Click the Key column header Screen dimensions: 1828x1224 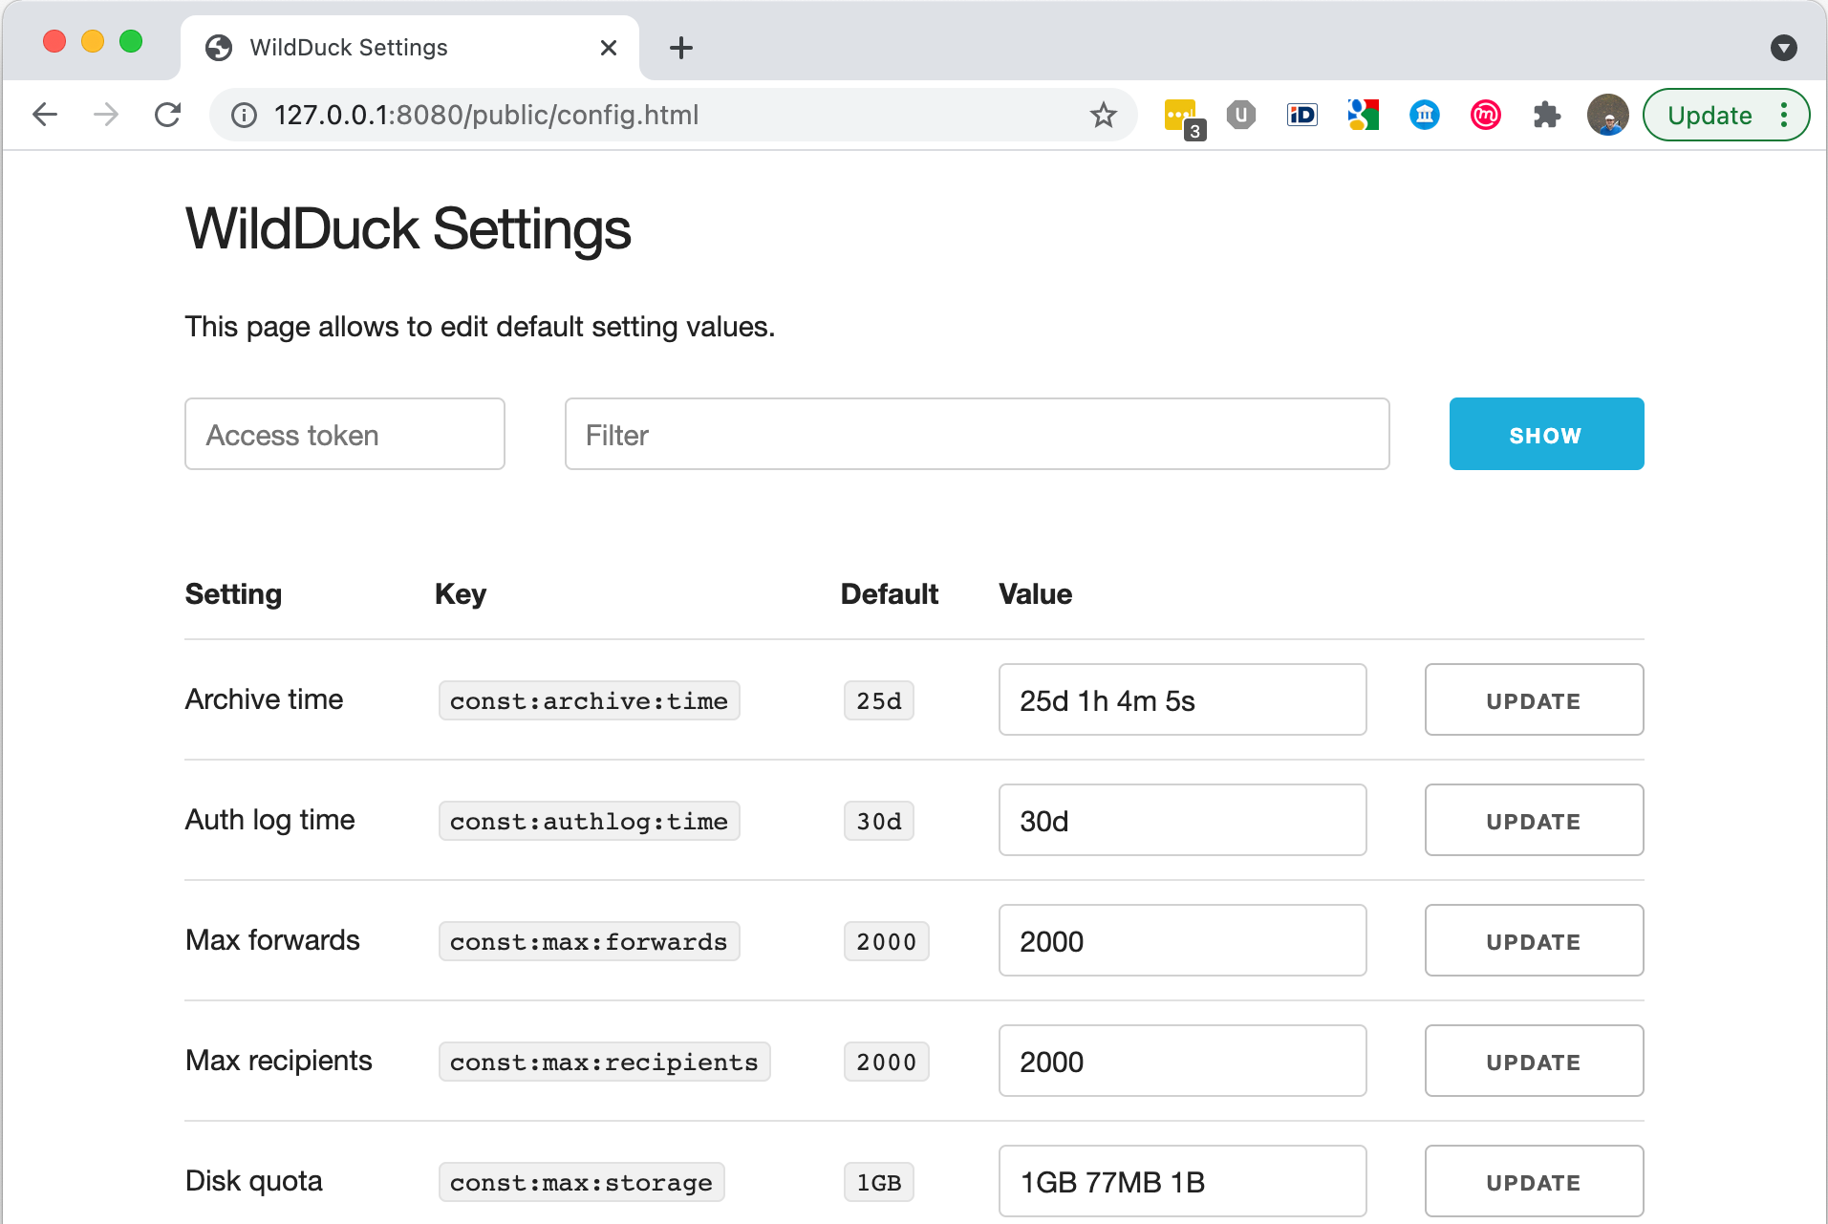click(x=461, y=593)
